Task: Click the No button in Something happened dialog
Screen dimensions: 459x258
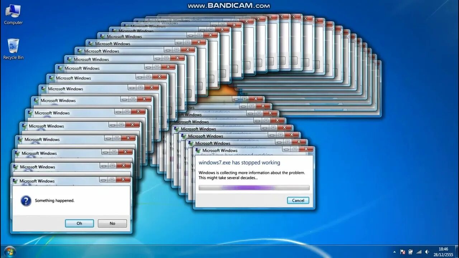Action: (112, 223)
